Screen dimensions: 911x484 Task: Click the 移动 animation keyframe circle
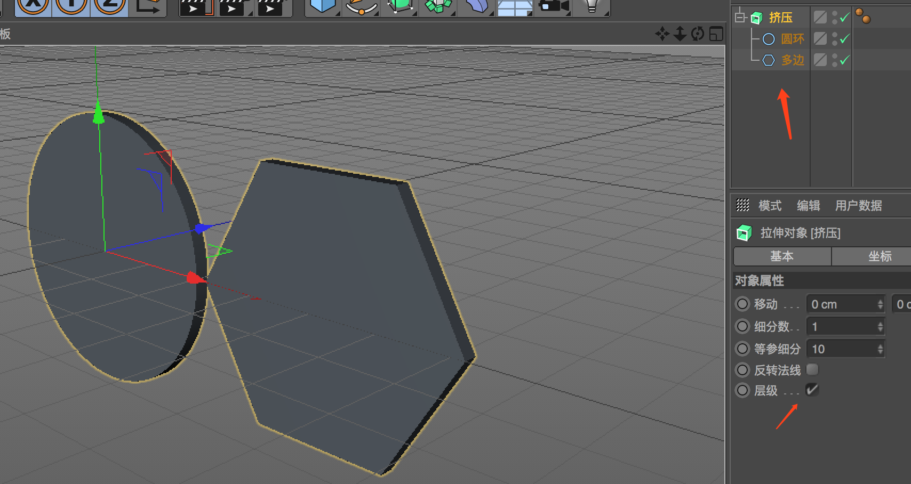pos(742,304)
